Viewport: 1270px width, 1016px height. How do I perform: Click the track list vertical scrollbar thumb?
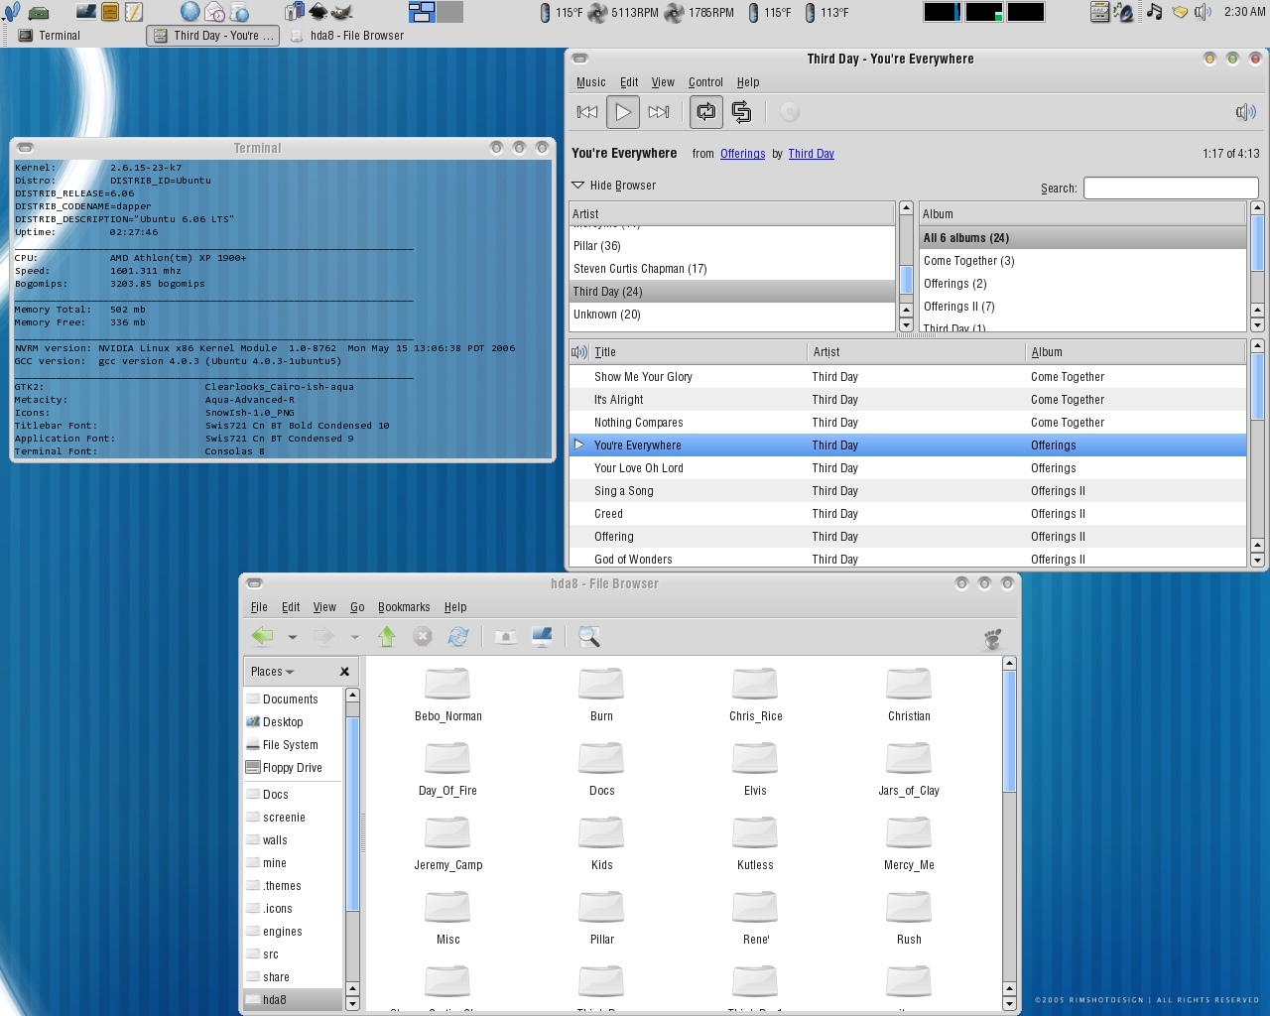click(x=1257, y=387)
